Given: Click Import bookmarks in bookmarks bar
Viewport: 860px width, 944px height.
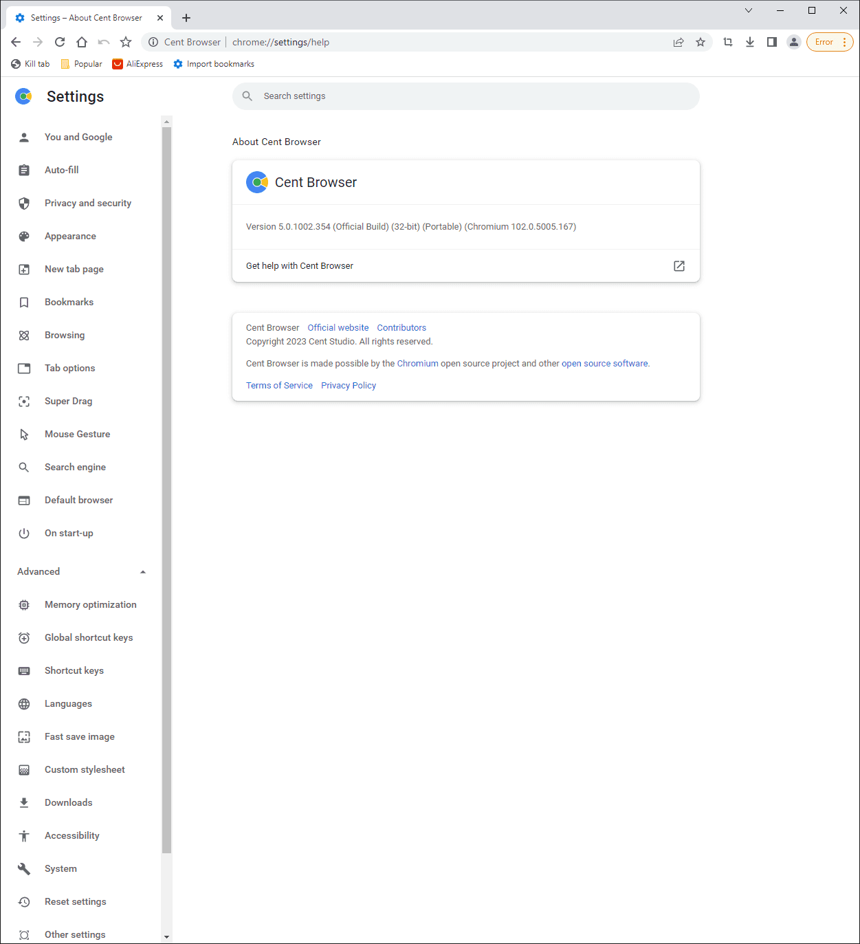Looking at the screenshot, I should click(214, 64).
